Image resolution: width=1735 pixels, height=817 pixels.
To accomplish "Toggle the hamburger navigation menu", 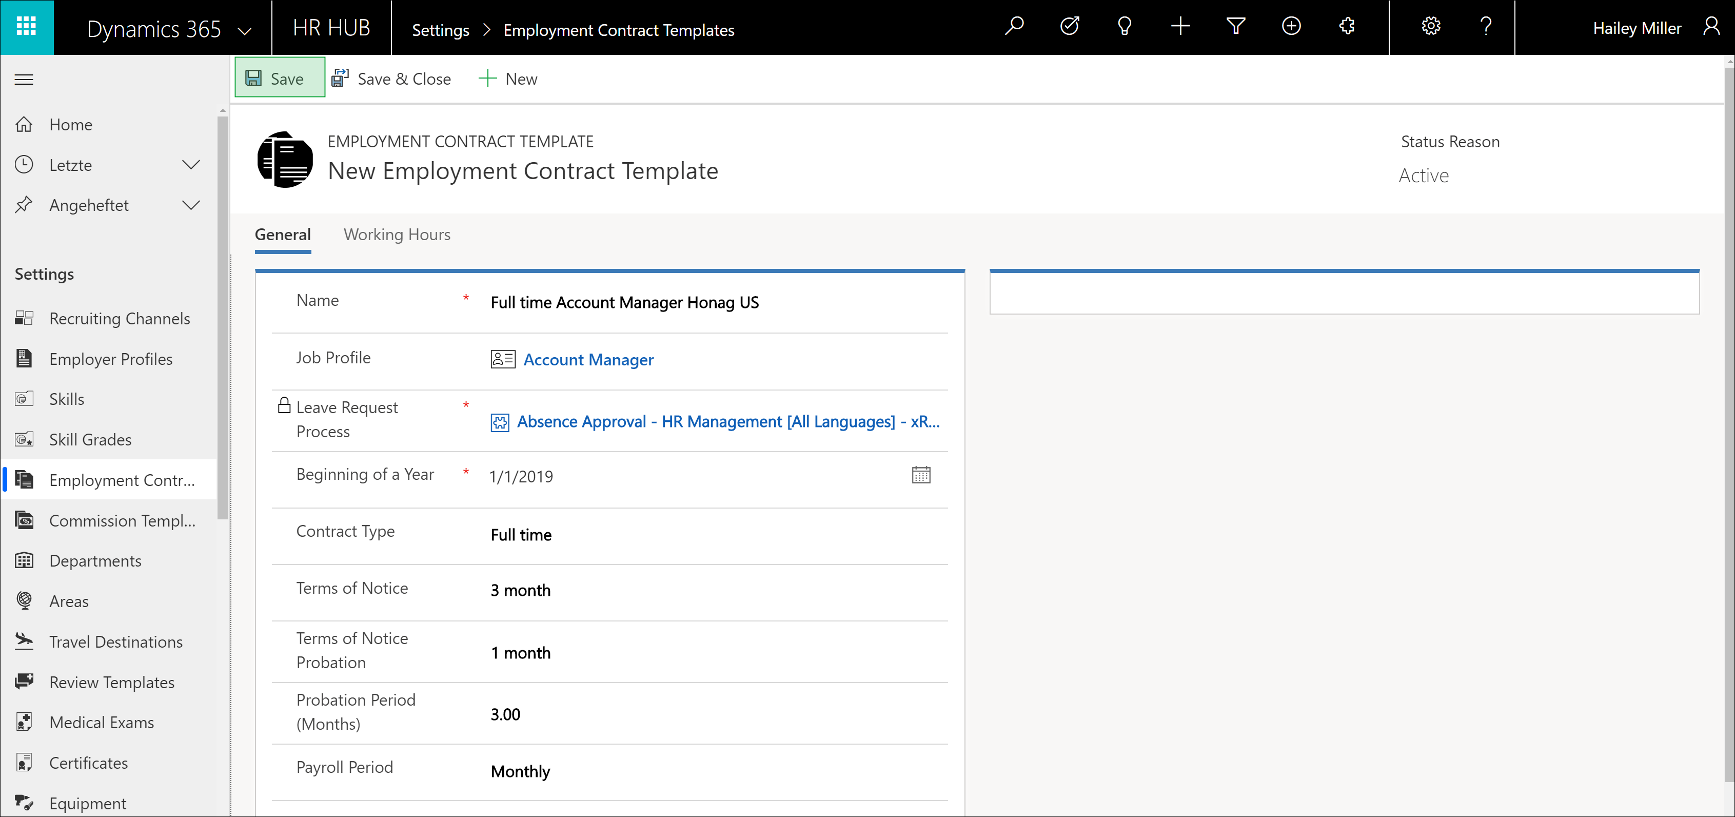I will click(24, 80).
